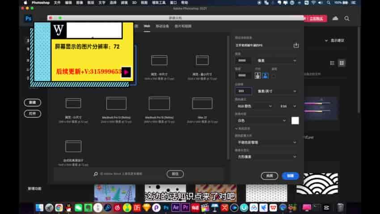Open the wave pattern recent file thumbnail
This screenshot has height=214, width=380.
pos(317,184)
